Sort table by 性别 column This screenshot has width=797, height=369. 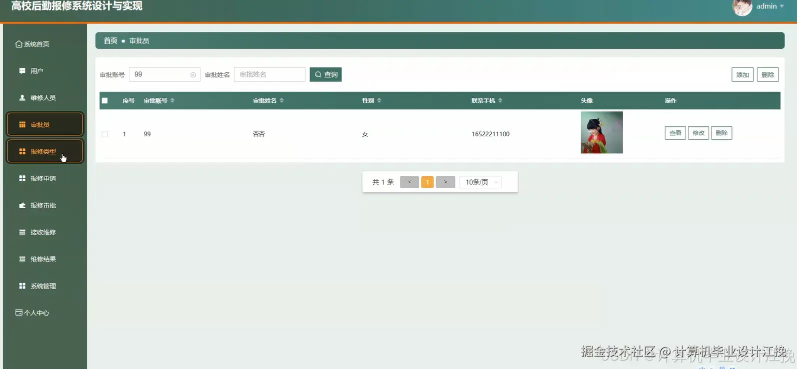click(379, 100)
